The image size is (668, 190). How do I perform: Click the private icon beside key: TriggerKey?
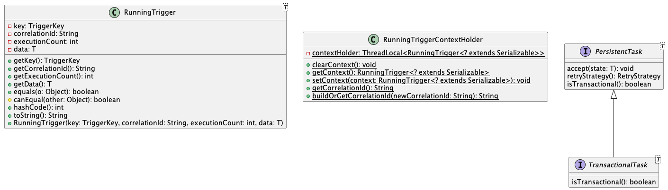click(9, 26)
